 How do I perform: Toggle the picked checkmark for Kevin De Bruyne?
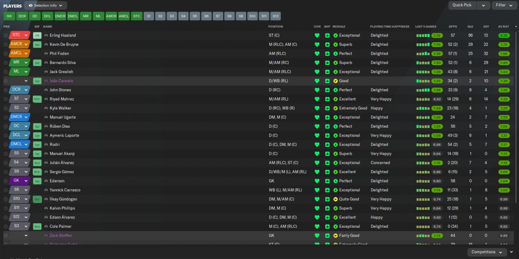point(6,45)
